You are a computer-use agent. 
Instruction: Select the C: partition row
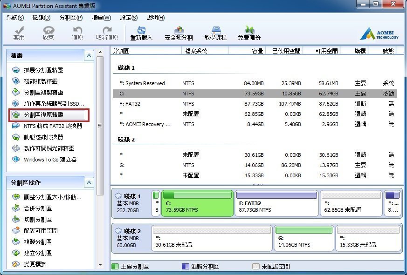pyautogui.click(x=255, y=94)
